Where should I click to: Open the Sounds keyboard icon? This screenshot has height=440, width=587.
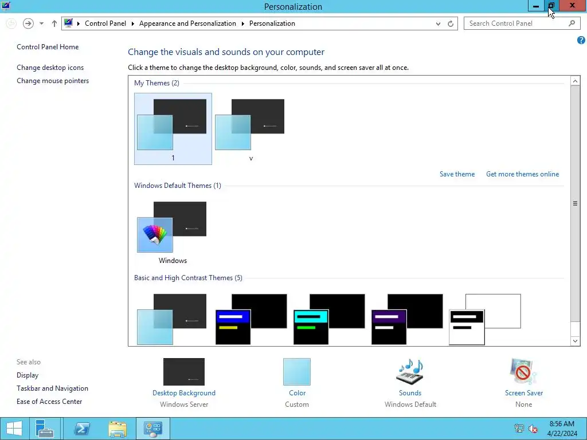pos(410,371)
